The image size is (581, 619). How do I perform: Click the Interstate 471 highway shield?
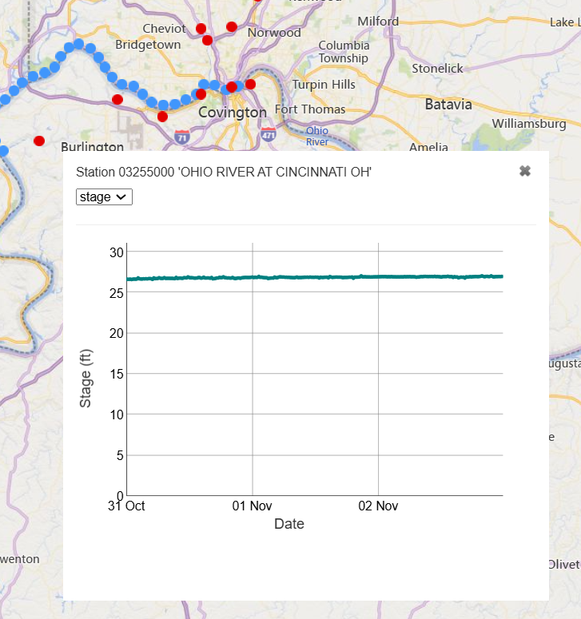coord(269,135)
